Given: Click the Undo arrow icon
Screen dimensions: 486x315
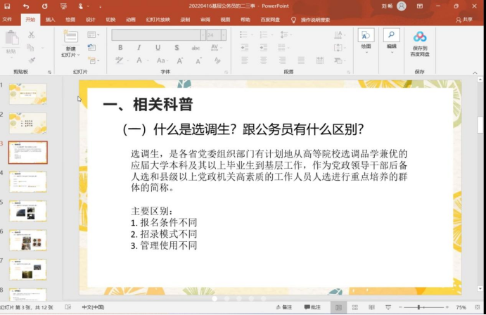Looking at the screenshot, I should tap(27, 6).
